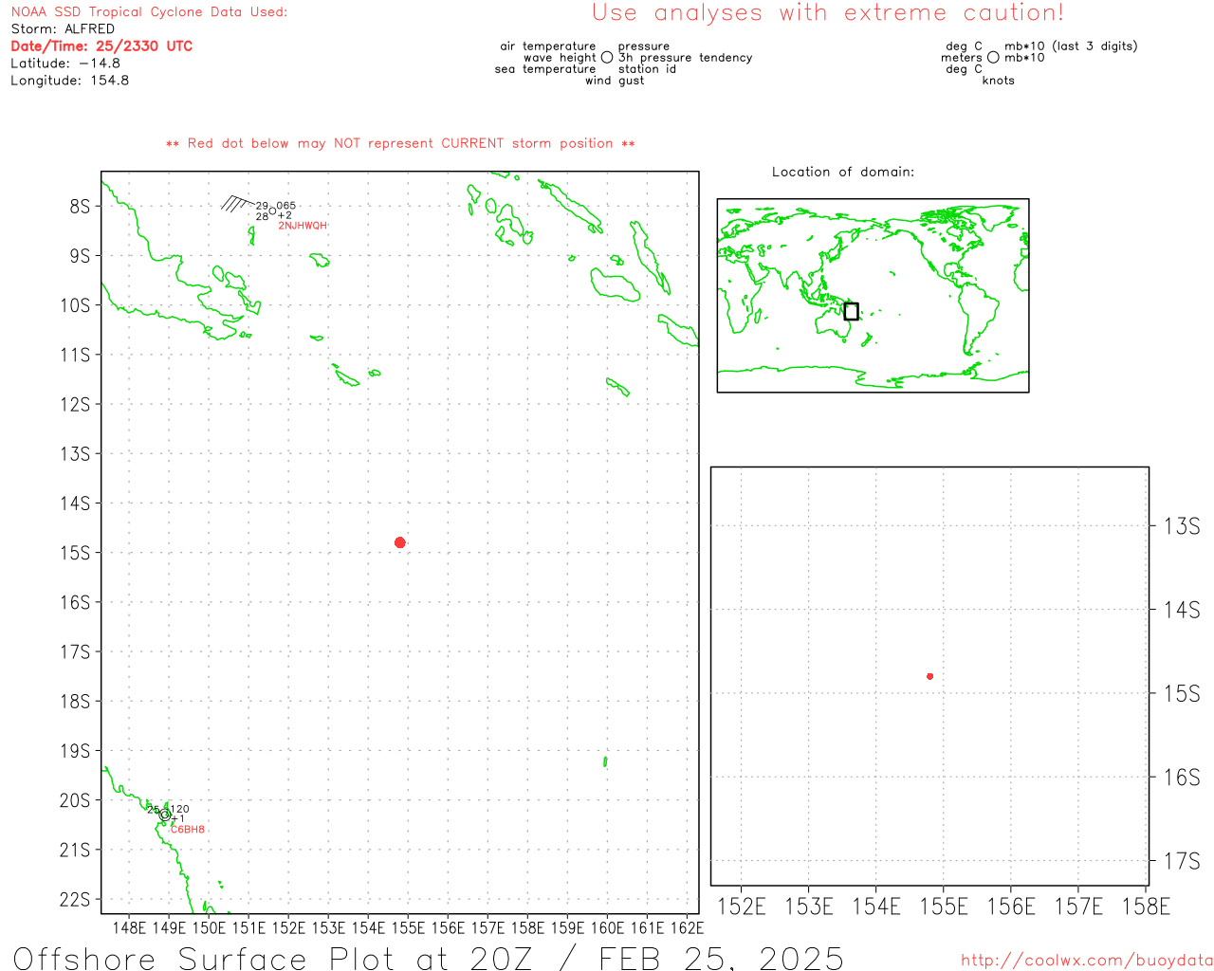Click the red dot disclaimer text above map
1214x971 pixels.
pyautogui.click(x=400, y=143)
